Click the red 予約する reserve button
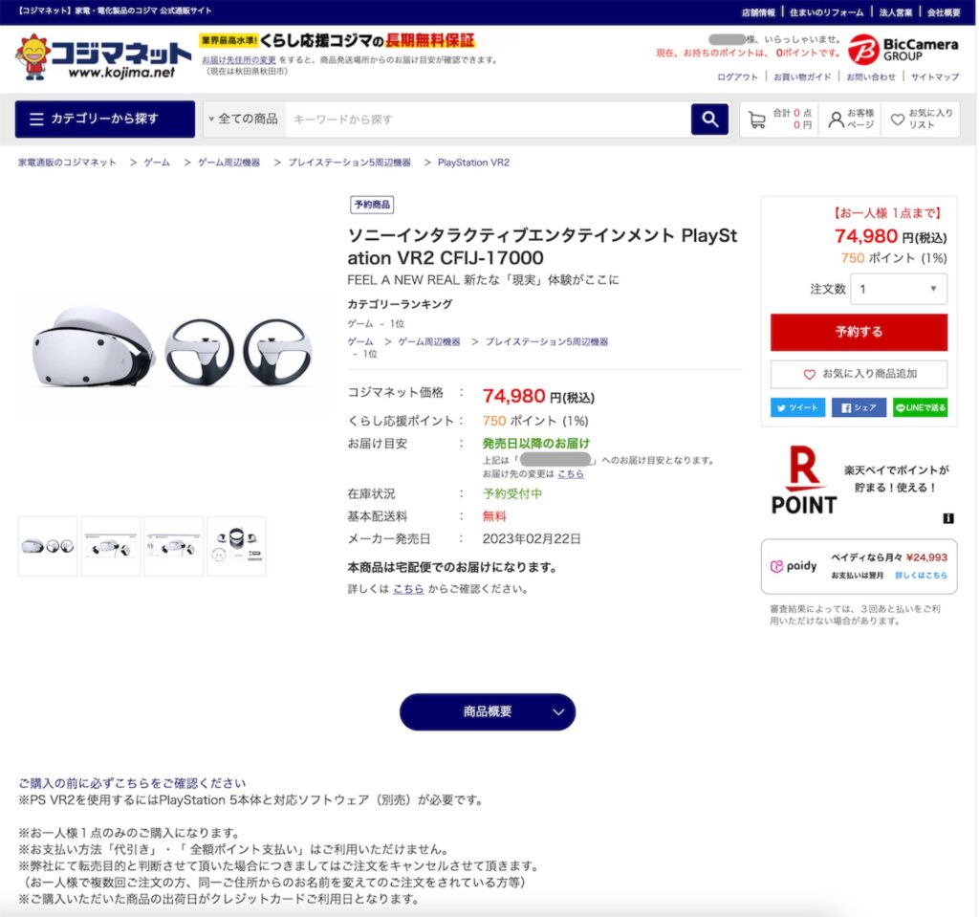This screenshot has height=917, width=979. click(859, 332)
